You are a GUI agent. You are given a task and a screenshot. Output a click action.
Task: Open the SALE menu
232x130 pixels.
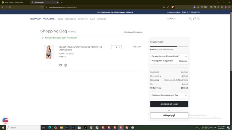(x=93, y=19)
